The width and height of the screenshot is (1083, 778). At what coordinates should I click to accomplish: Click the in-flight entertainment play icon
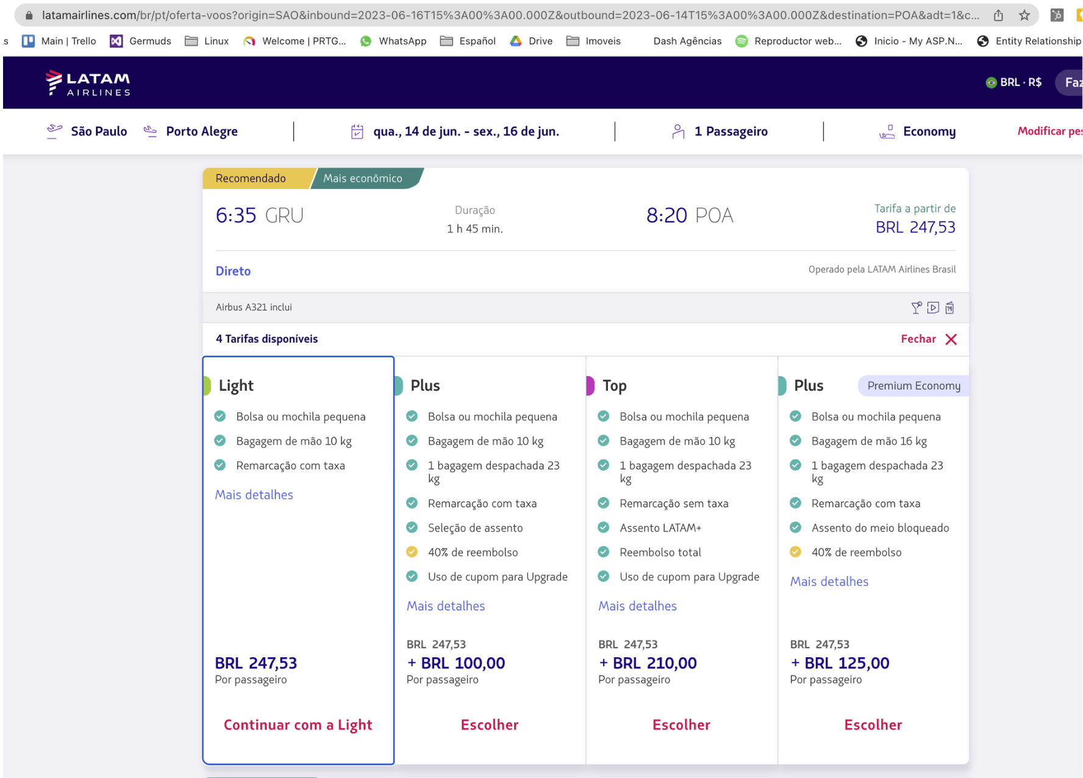933,308
